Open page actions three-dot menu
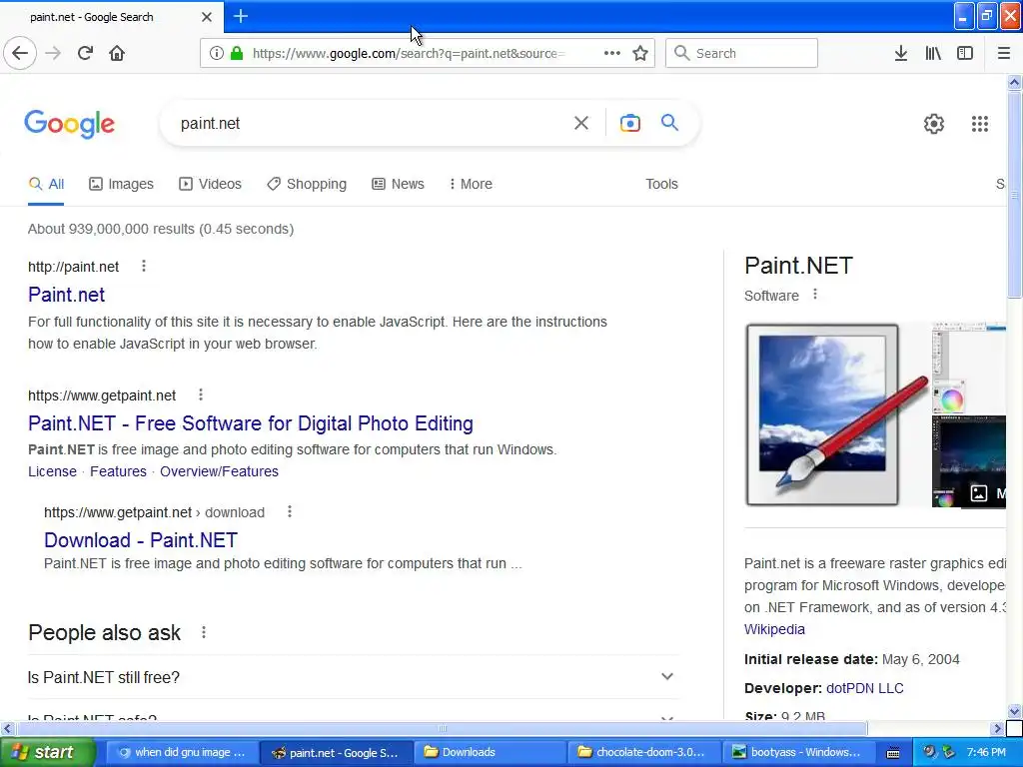The height and width of the screenshot is (767, 1023). coord(612,54)
